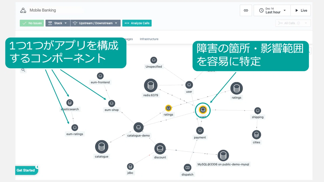The image size is (324, 182).
Task: Select the dispatch queue node
Action: point(187,168)
